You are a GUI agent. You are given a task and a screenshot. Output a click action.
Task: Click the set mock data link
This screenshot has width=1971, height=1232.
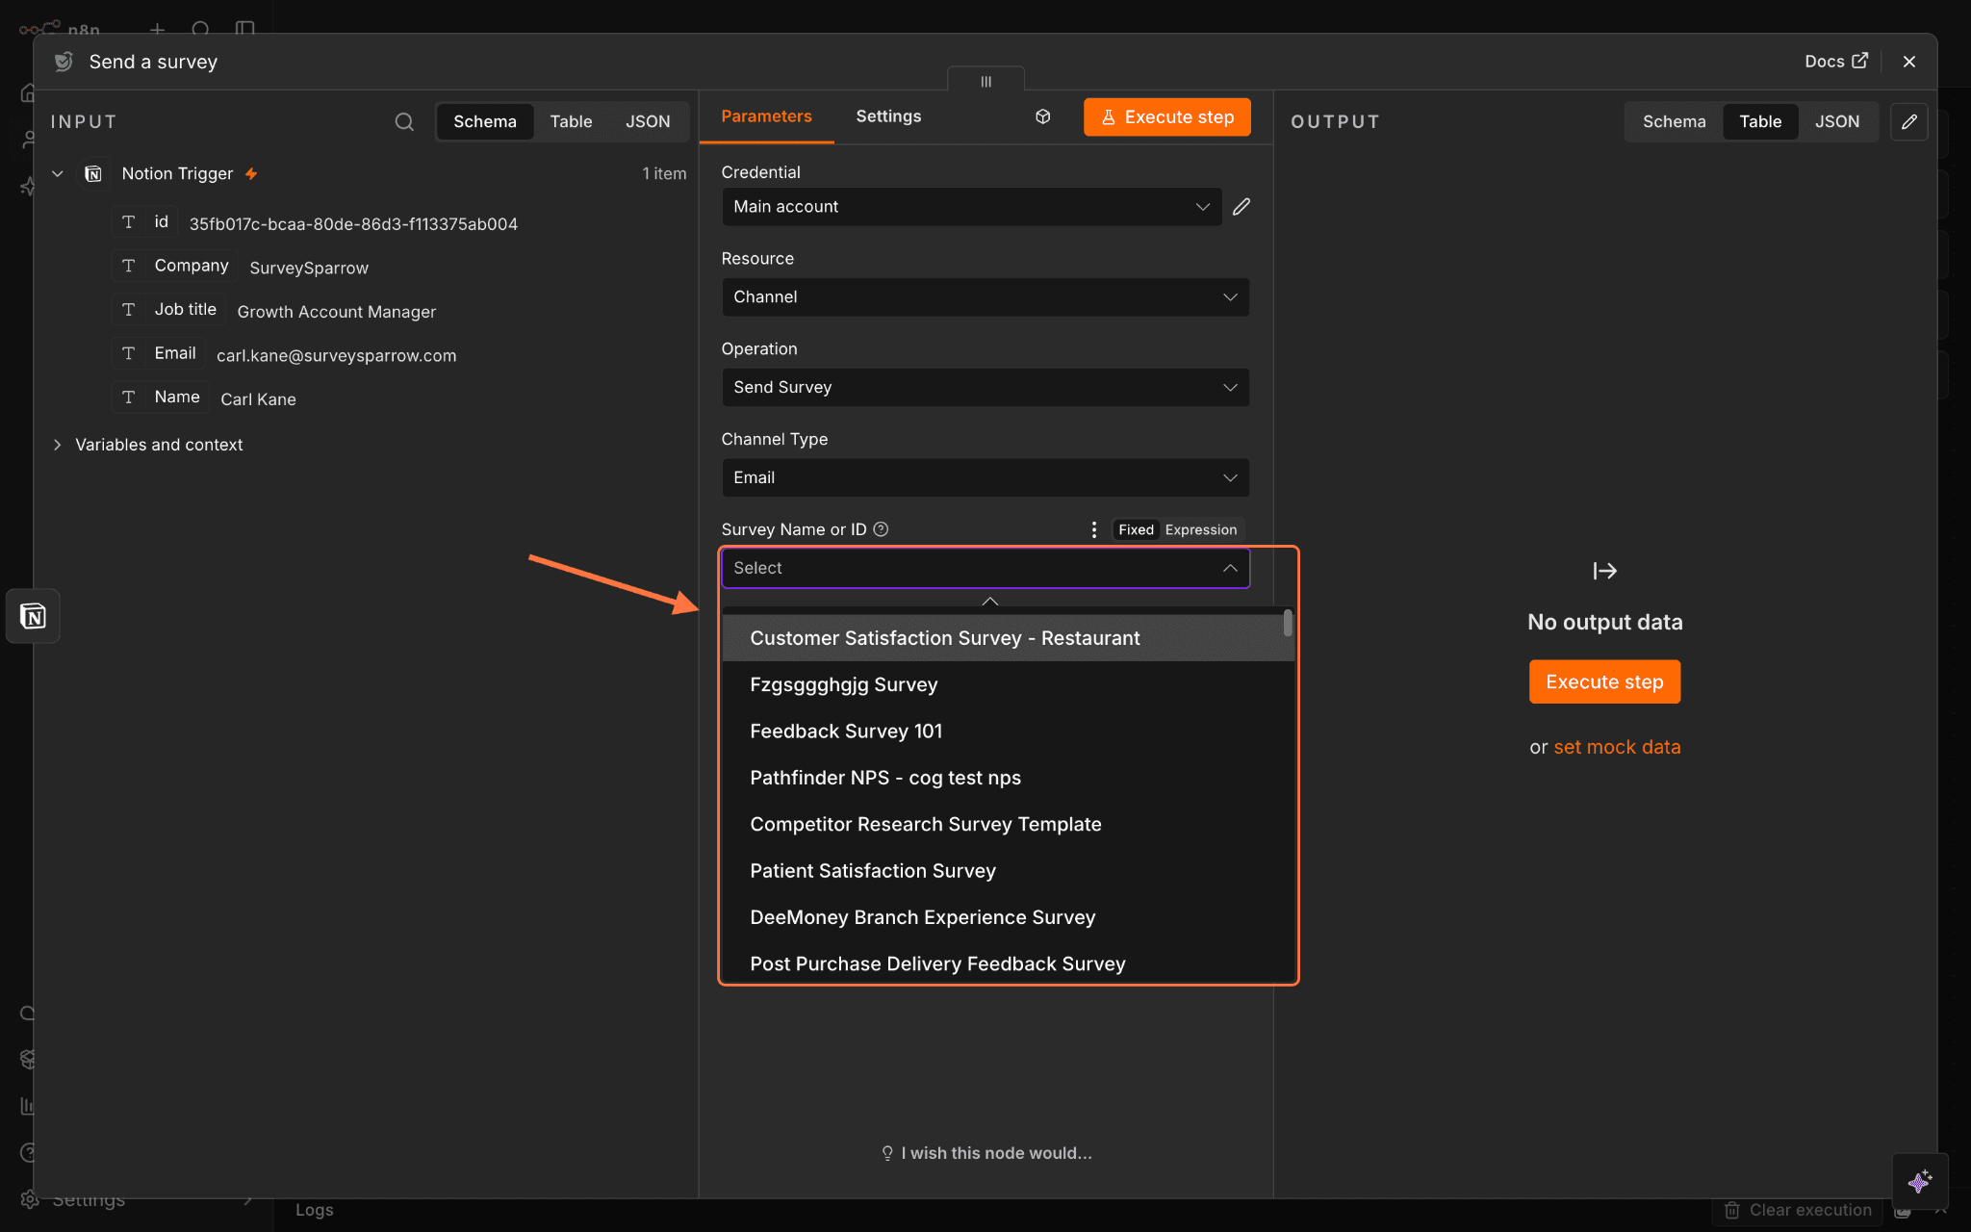[1617, 747]
